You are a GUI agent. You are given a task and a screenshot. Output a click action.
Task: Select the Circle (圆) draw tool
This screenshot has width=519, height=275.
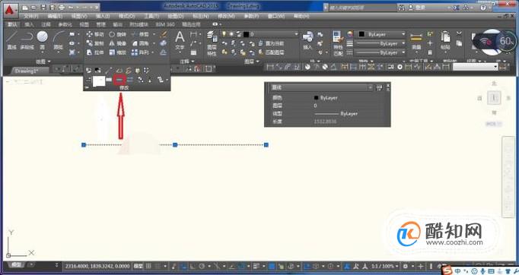[42, 40]
